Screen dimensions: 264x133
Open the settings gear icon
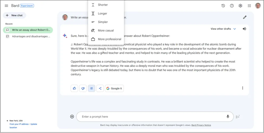pos(240,6)
